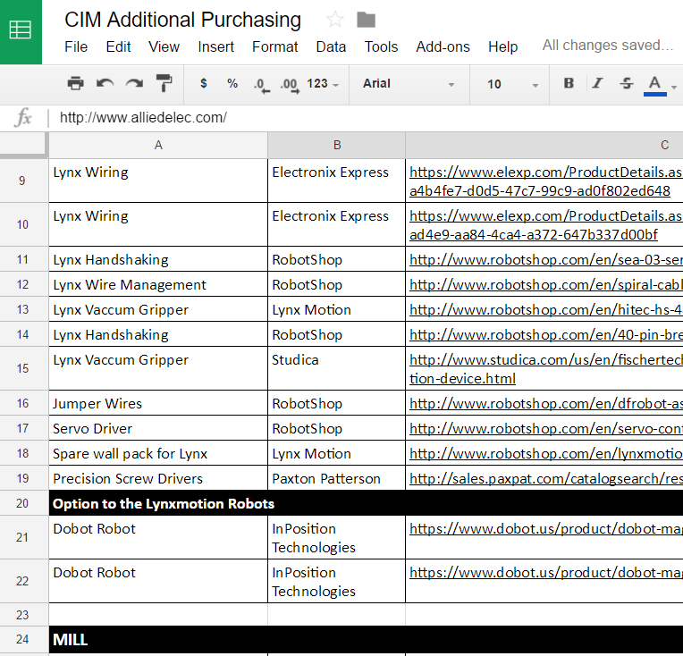683x656 pixels.
Task: Select the Precision Screw Drivers cell
Action: (158, 478)
